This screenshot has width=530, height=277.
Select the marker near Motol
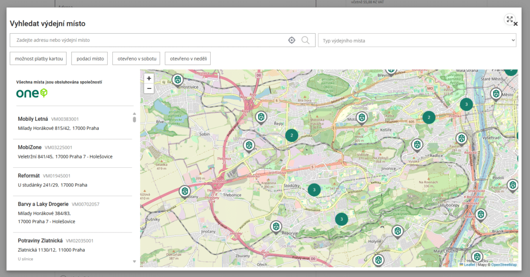362,119
